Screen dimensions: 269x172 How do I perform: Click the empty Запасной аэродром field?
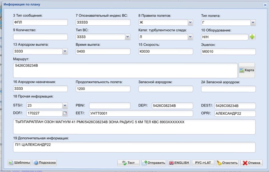[x=165, y=89]
